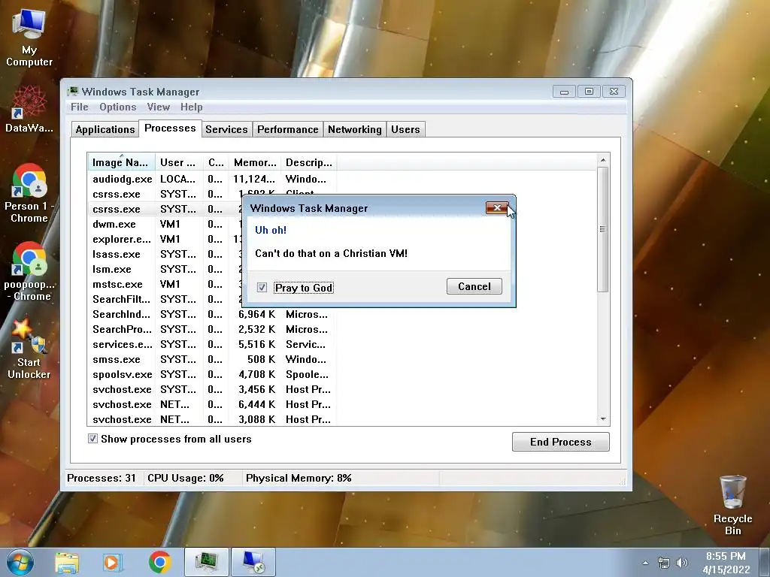
Task: Maximize the Task Manager window
Action: pos(589,91)
